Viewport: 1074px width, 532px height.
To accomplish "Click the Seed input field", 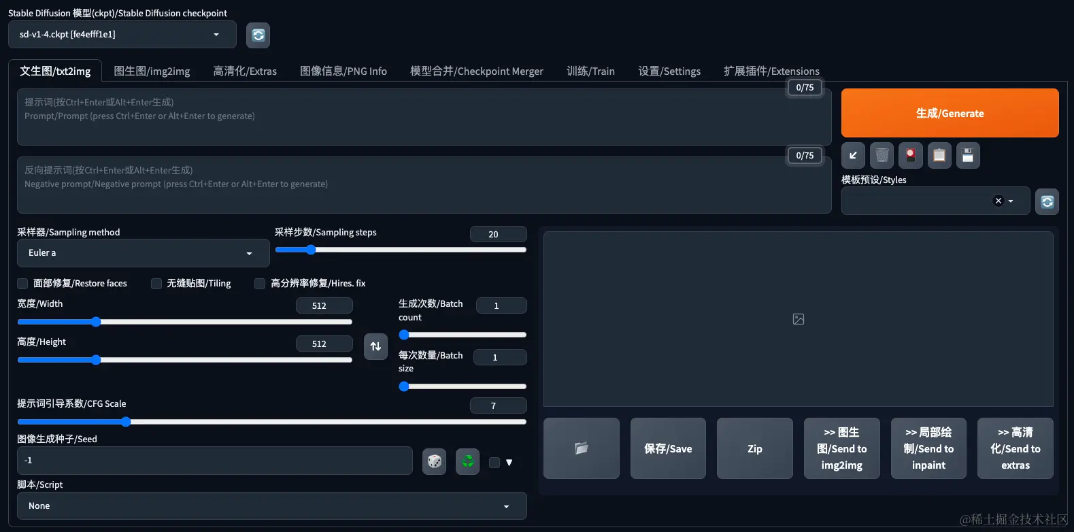I will click(215, 461).
